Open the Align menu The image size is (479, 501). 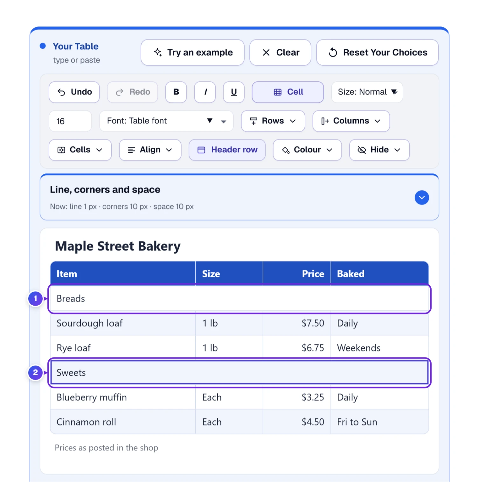(x=150, y=150)
